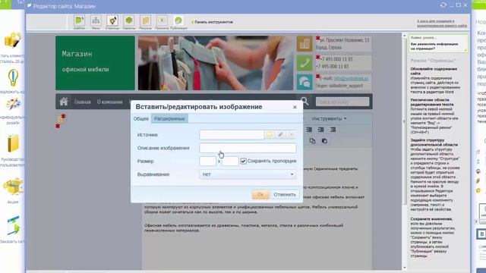Click the refresh icon in editor title bar
Screen dimensions: 486x273
443,5
